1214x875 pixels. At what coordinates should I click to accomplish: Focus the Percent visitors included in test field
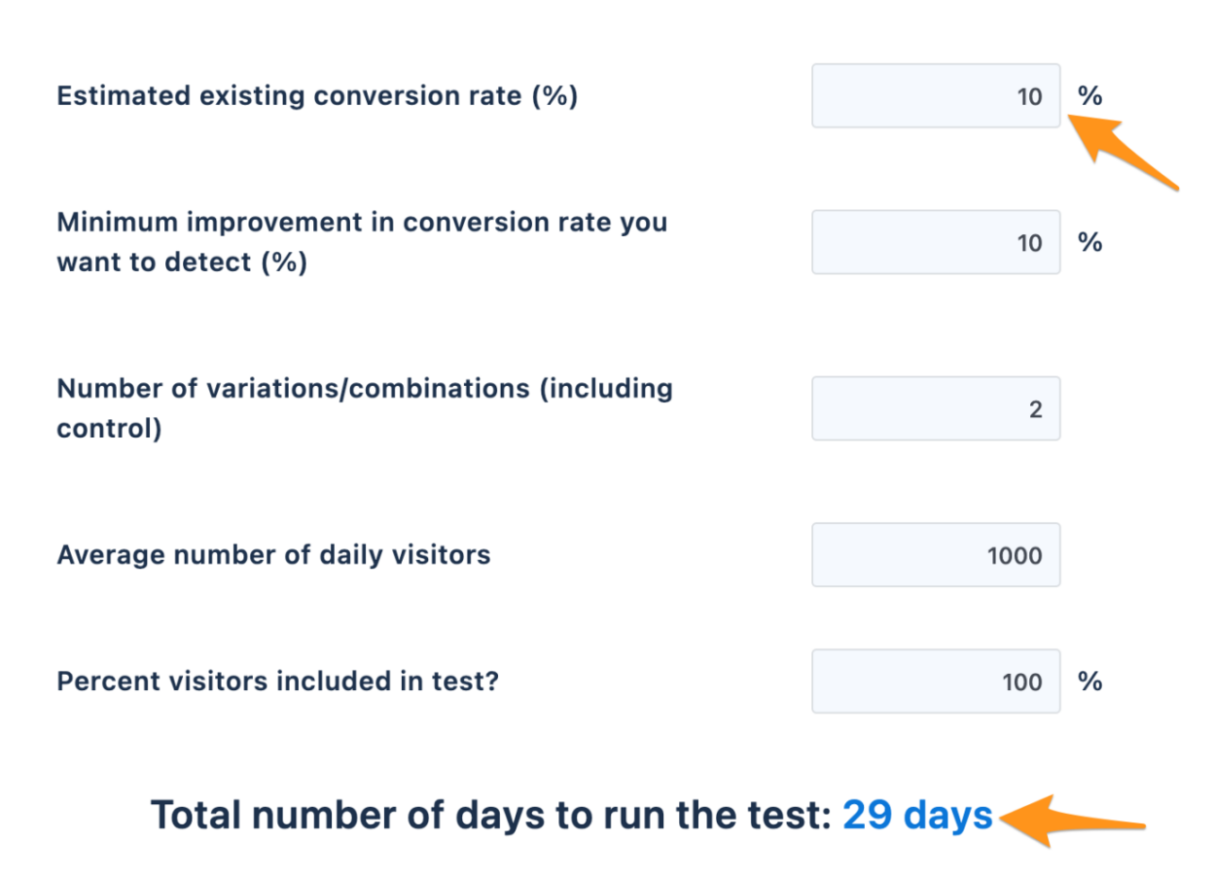click(x=936, y=682)
